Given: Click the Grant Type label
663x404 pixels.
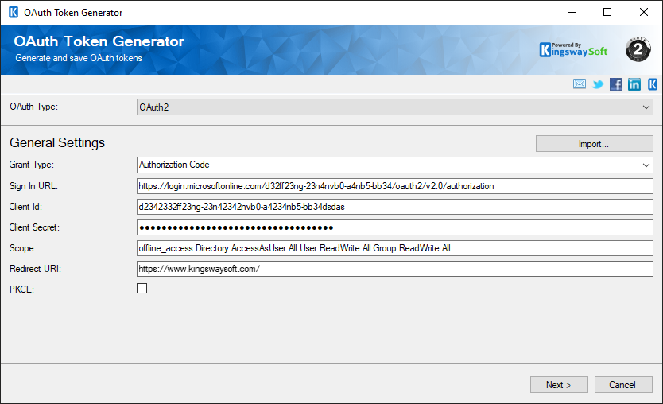Looking at the screenshot, I should pos(32,165).
